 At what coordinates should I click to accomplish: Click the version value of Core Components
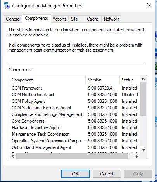(x=102, y=121)
